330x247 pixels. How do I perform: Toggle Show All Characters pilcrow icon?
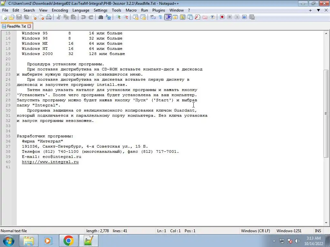160,17
